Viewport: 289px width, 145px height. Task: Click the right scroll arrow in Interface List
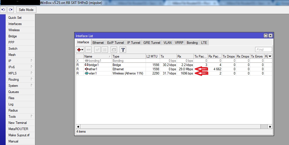click(x=270, y=126)
